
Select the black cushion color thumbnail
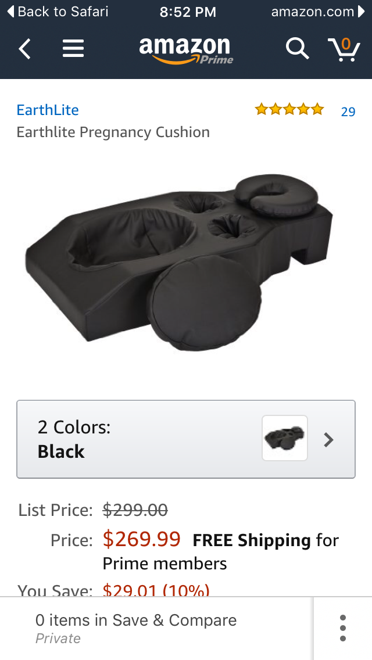tap(285, 437)
